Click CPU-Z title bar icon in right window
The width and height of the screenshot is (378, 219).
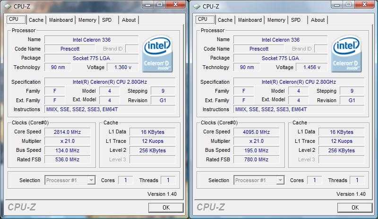pos(197,7)
